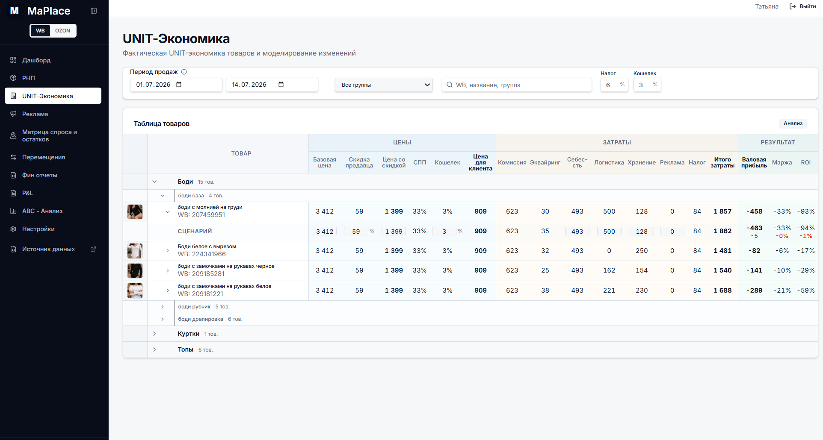Open external link icon for Источник данных
The image size is (823, 440).
pyautogui.click(x=93, y=249)
